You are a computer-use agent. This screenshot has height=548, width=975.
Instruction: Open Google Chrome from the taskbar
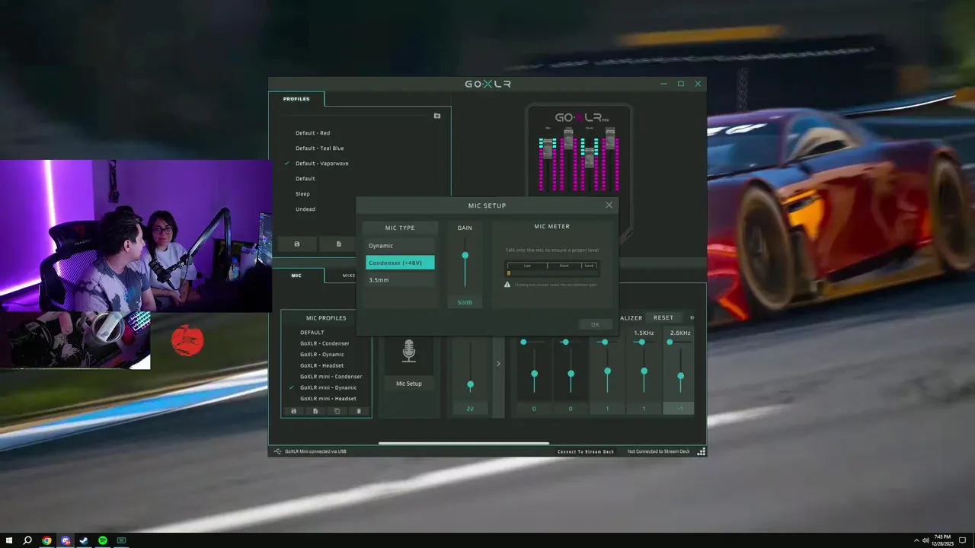tap(46, 540)
